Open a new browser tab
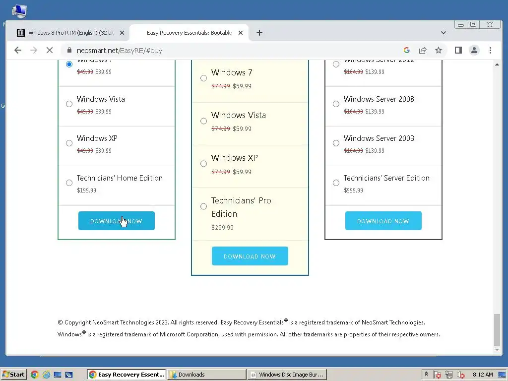508x381 pixels. (x=259, y=33)
